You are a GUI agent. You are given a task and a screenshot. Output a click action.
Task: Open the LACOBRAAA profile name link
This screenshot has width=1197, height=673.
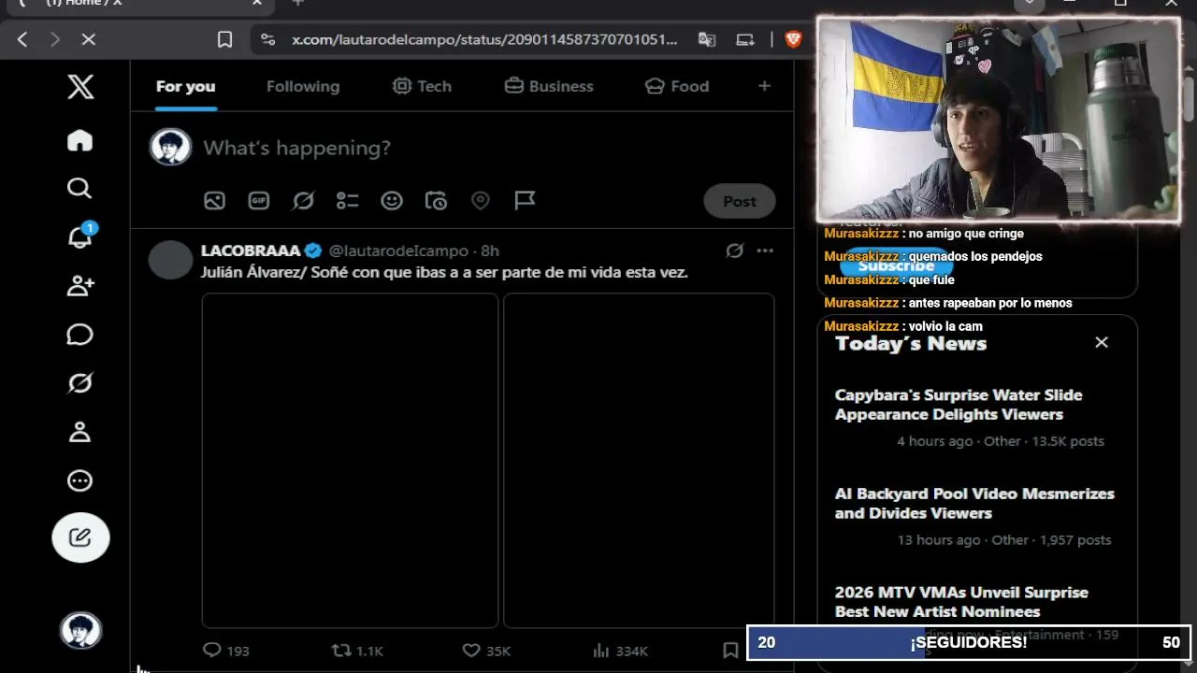(x=251, y=251)
